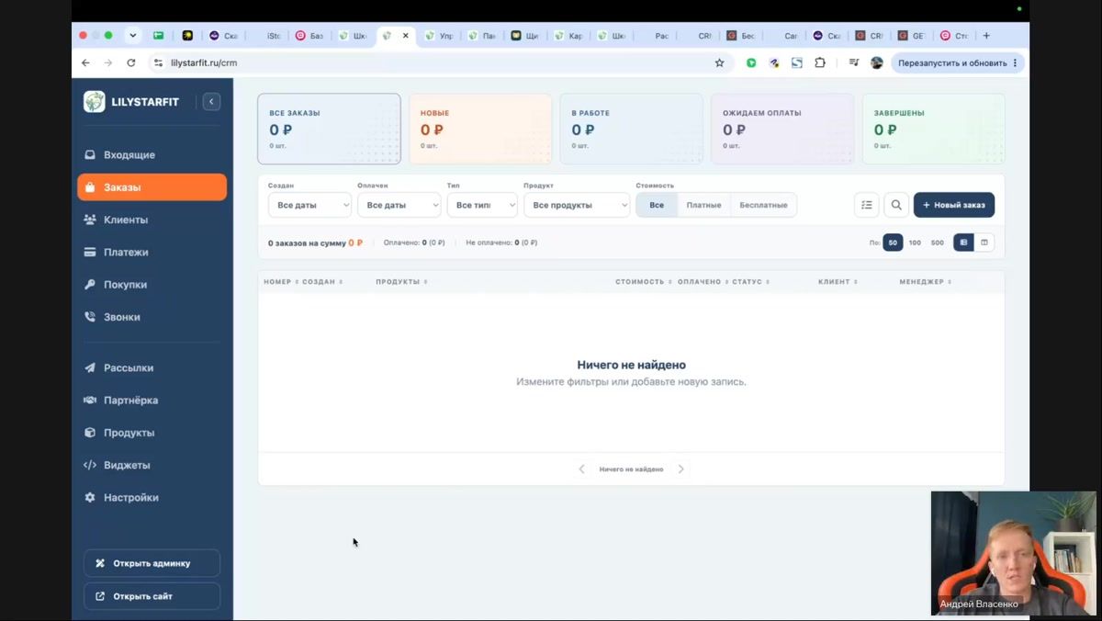This screenshot has height=621, width=1102.
Task: Click the browser forward arrow
Action: coord(107,63)
